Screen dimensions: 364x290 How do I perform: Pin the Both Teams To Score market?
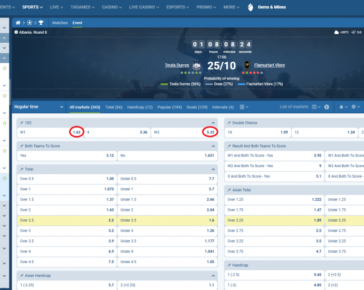point(22,146)
